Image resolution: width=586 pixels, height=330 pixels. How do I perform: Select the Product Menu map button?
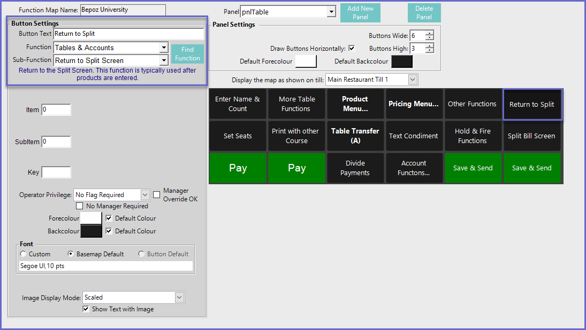point(355,104)
